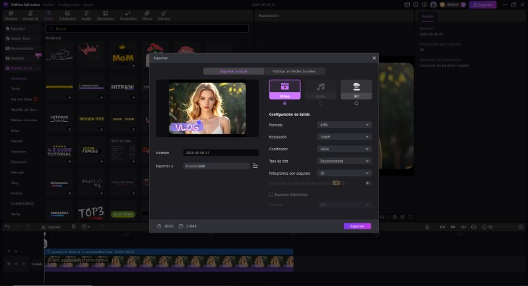Click the microphone record icon above timeline
Viewport: 528px width, 286px height.
tap(427, 227)
